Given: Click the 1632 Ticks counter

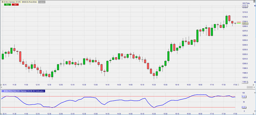Looking at the screenshot, I should (x=246, y=3).
